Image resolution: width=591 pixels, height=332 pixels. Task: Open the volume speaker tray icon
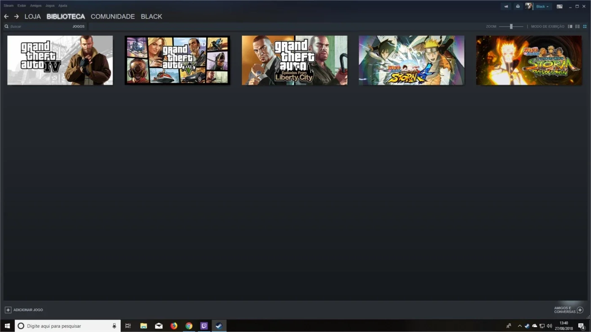tap(549, 326)
